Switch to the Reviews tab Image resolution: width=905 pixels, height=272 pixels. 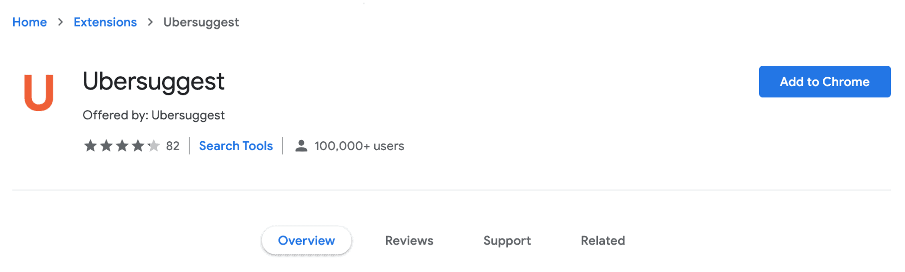pos(409,241)
